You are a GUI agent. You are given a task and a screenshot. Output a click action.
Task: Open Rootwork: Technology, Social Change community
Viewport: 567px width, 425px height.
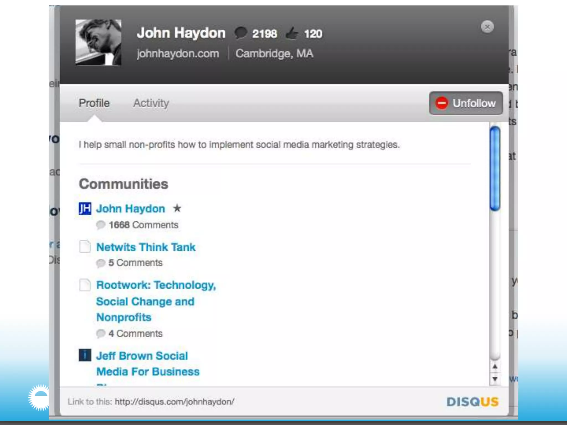click(x=156, y=285)
